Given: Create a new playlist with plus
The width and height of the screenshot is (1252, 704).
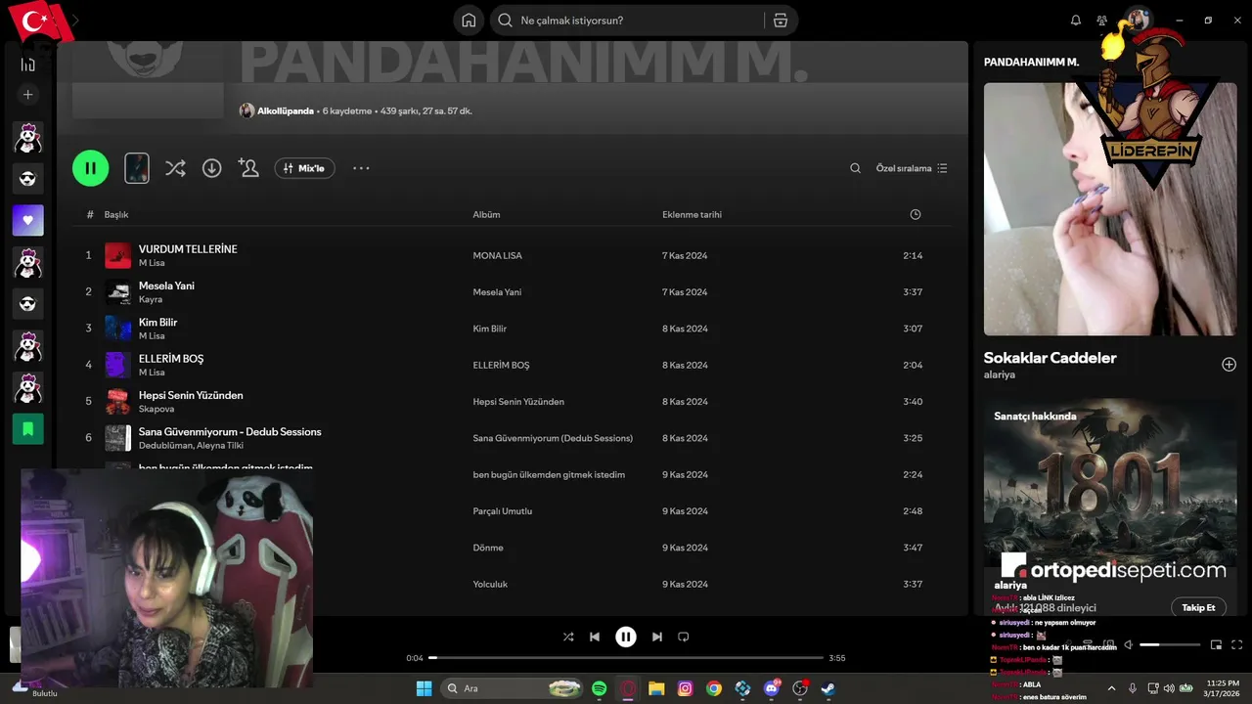Looking at the screenshot, I should (27, 95).
